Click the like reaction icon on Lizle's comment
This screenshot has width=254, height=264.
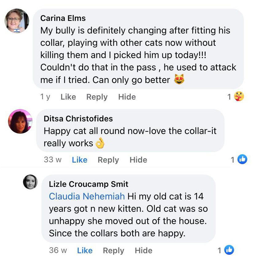tap(229, 250)
